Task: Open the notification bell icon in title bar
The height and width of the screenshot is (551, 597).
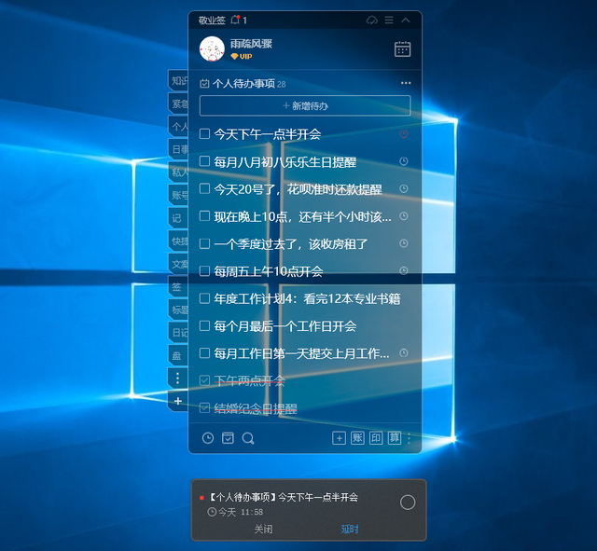Action: point(235,20)
